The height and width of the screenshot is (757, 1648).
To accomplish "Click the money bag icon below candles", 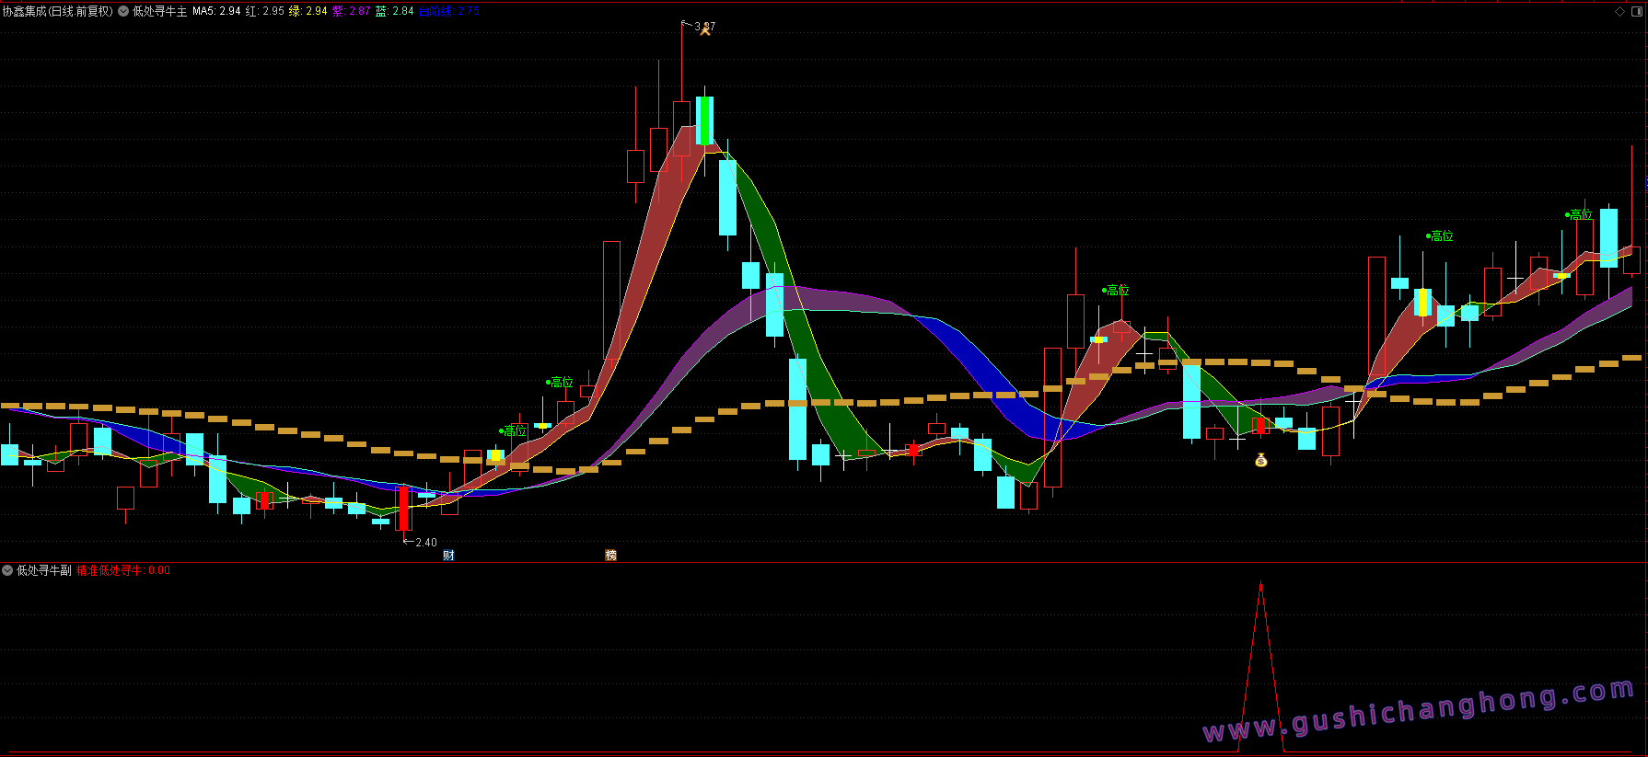I will click(1261, 460).
